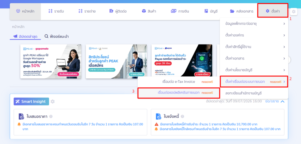Choose เชื่อมต่อ e-Tax Invoice option
This screenshot has width=301, height=144.
[x=178, y=82]
